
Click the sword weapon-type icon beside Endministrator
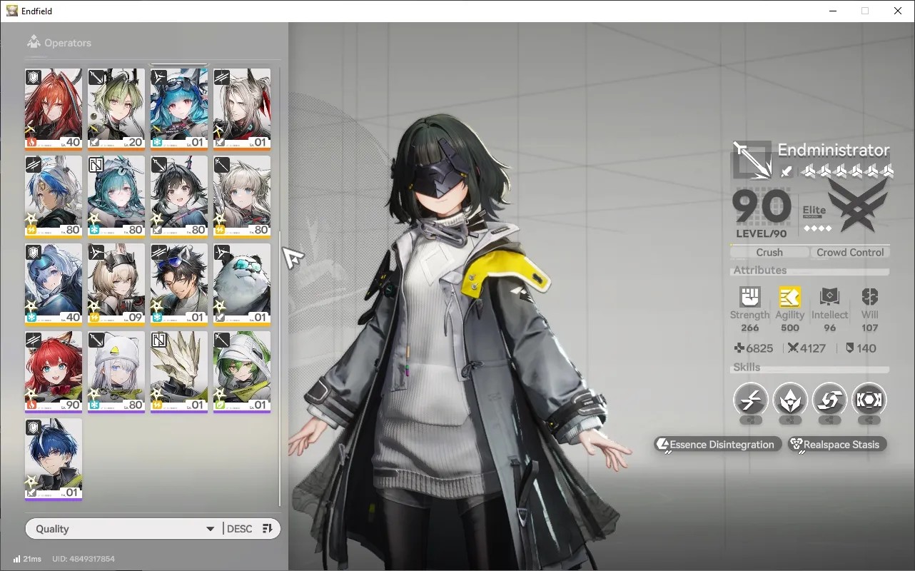786,171
